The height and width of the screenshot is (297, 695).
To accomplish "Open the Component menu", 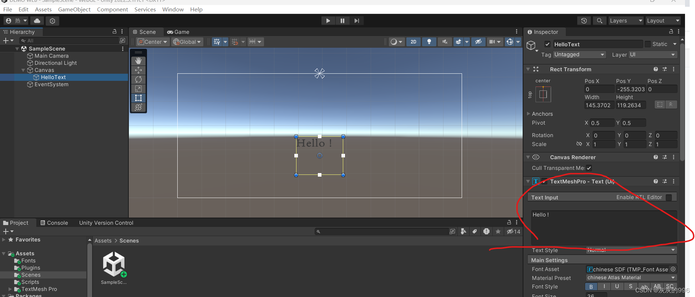I will (x=112, y=9).
